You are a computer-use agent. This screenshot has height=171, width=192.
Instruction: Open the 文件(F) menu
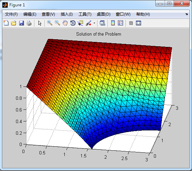click(x=11, y=14)
